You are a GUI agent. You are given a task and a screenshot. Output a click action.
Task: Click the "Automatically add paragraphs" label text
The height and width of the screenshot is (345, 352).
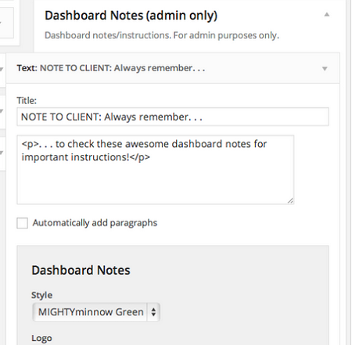pyautogui.click(x=95, y=223)
